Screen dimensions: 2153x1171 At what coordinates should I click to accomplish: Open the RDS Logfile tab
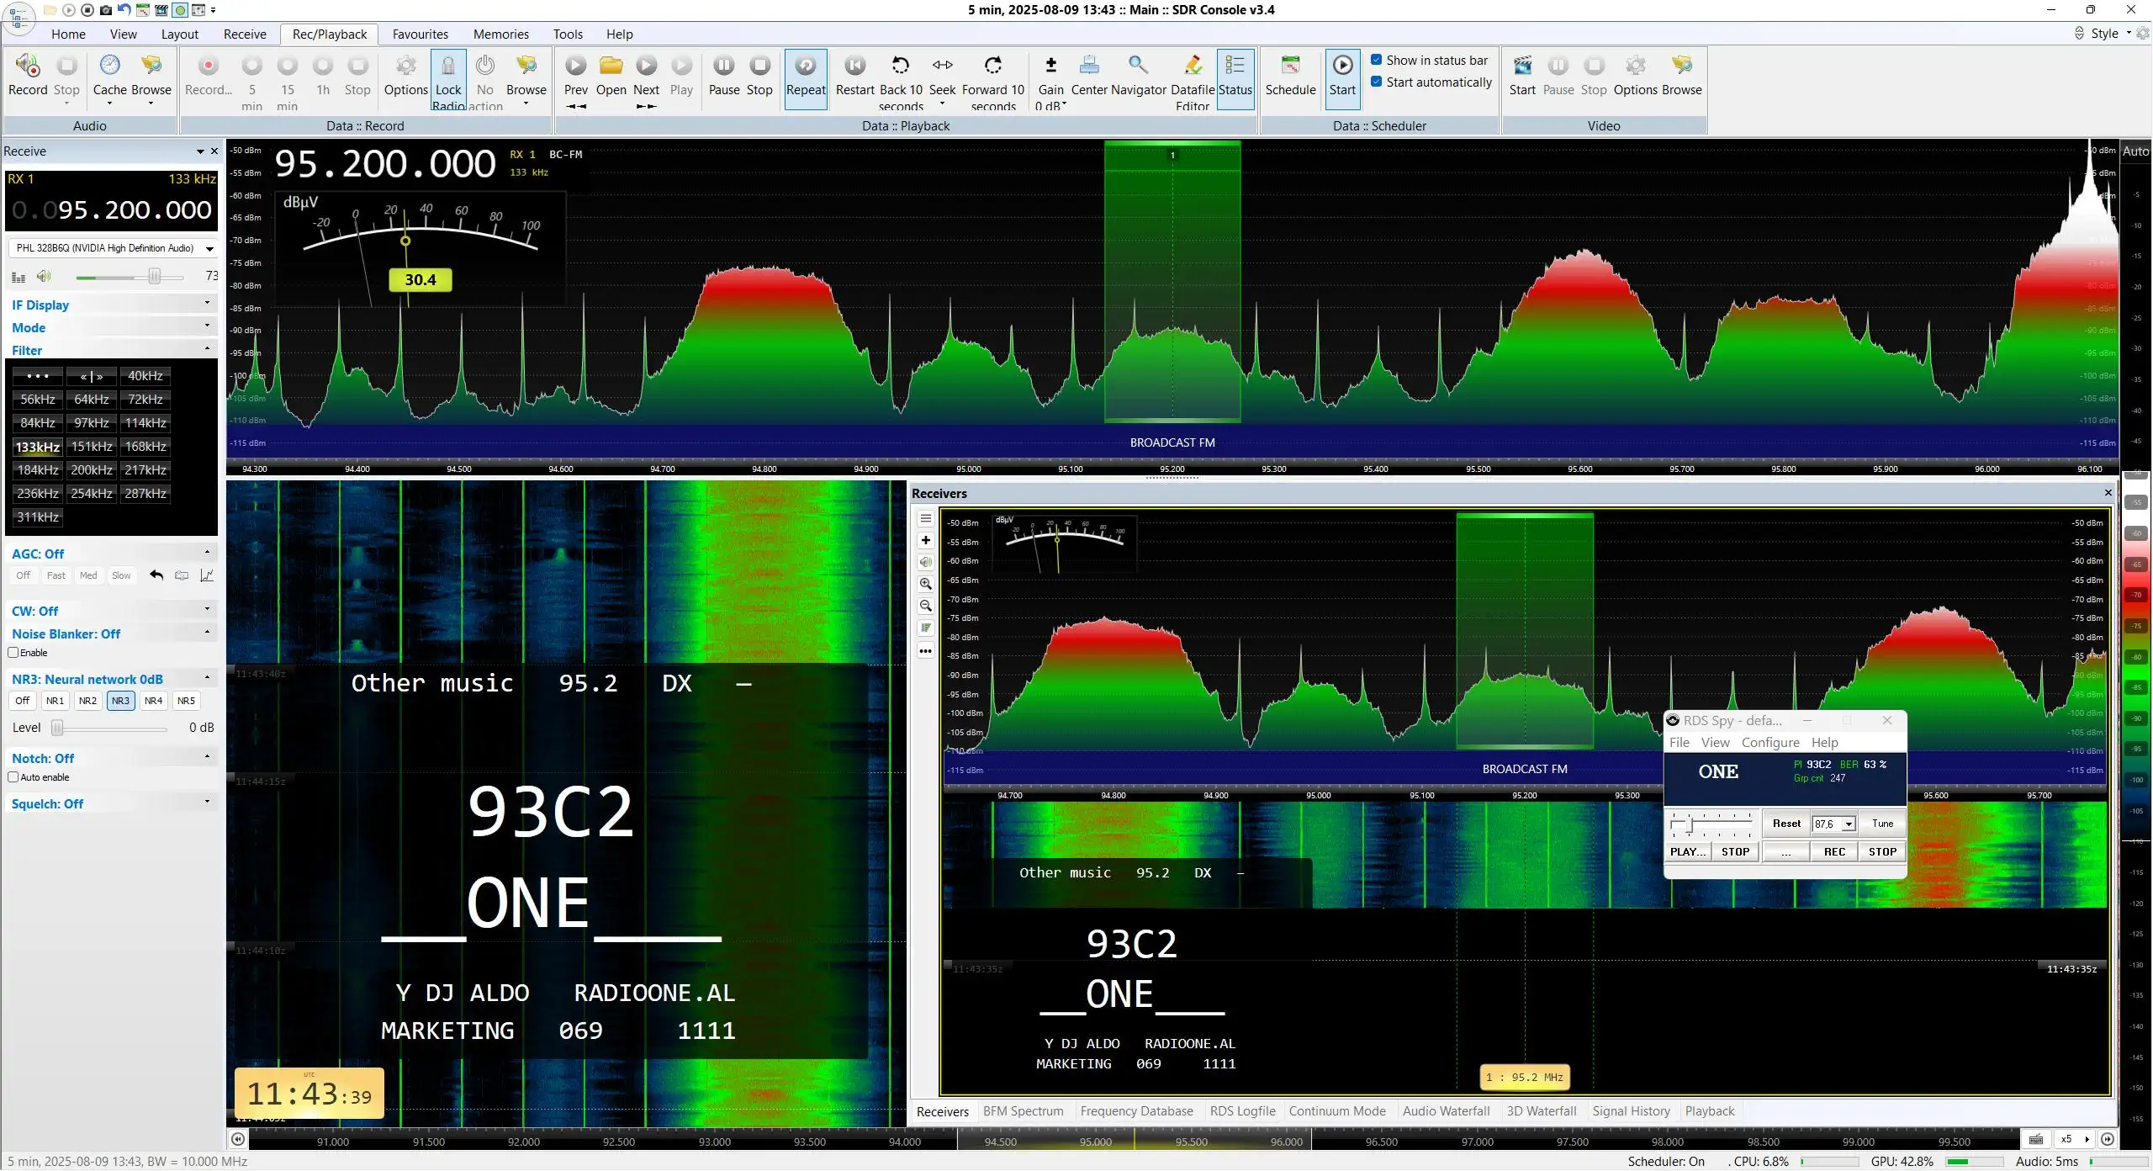click(1242, 1111)
